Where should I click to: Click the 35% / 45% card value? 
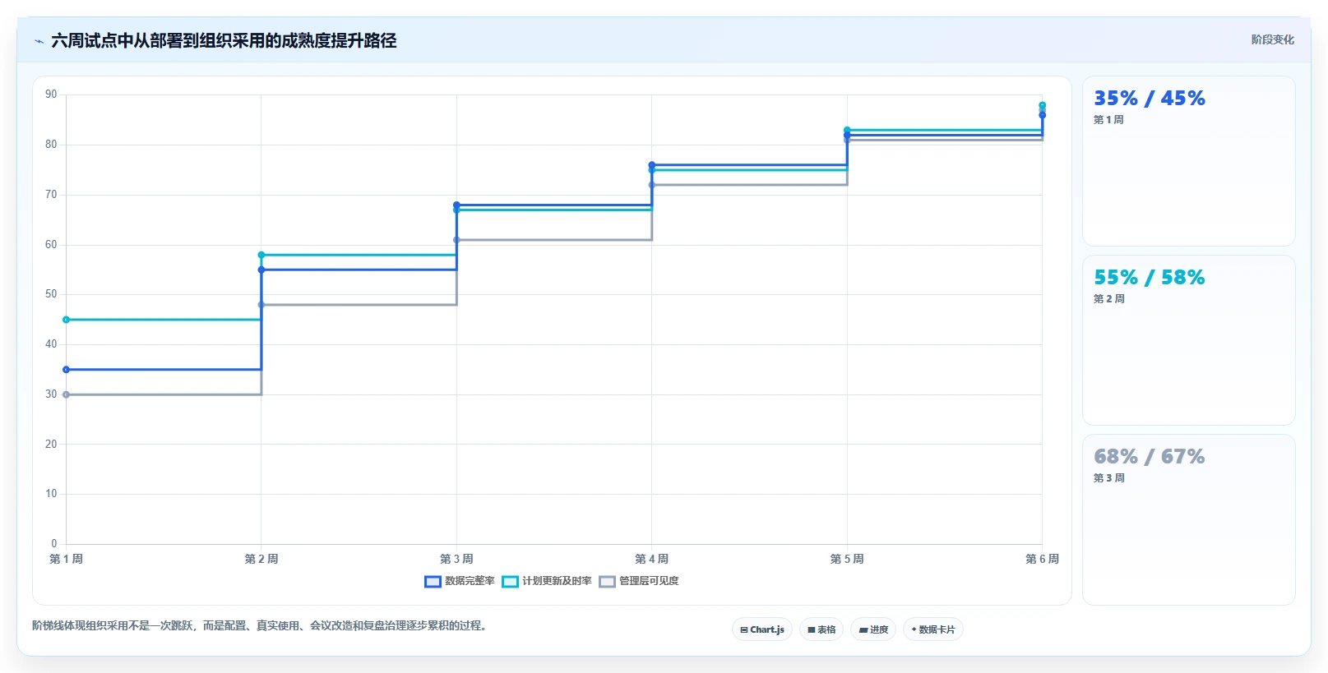coord(1150,98)
